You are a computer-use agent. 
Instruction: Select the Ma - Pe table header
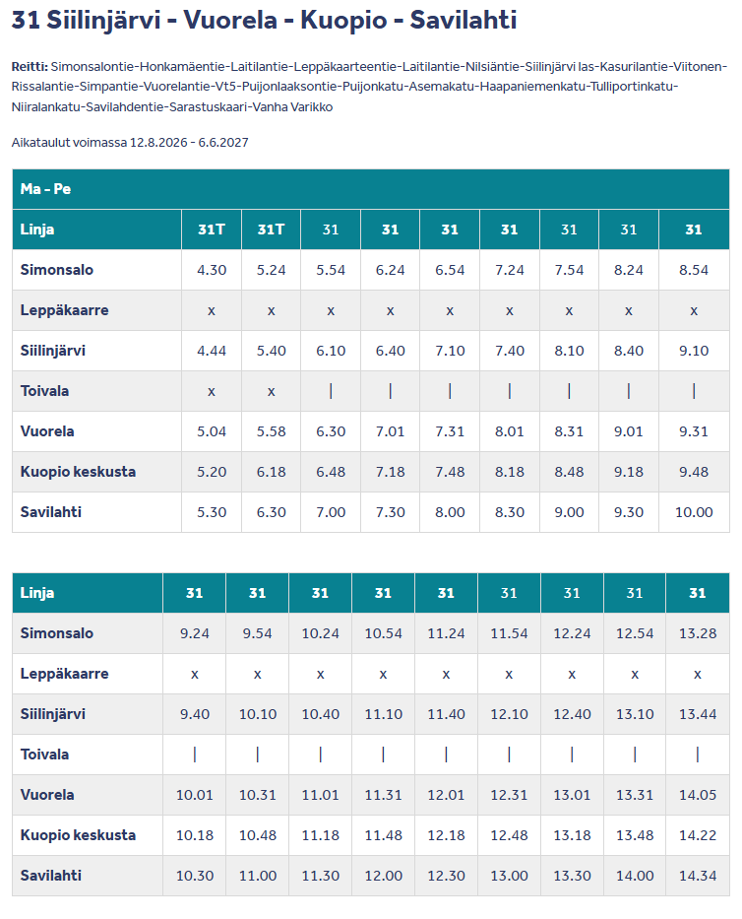coord(371,189)
